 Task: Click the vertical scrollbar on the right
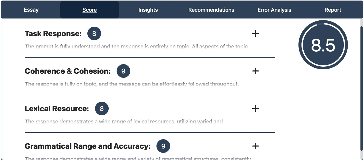(362, 87)
